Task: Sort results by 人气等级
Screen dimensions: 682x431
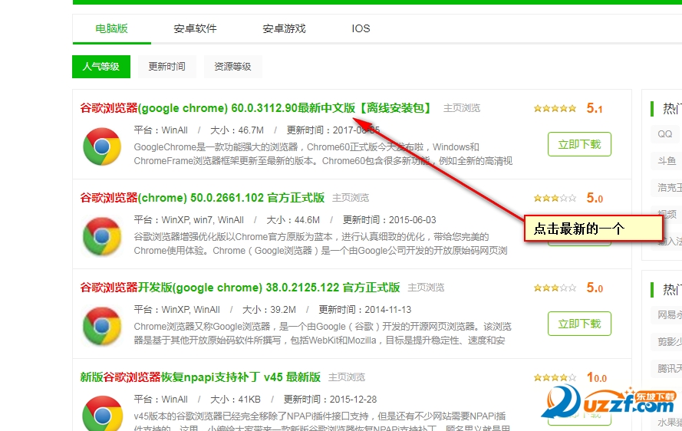Action: coord(101,67)
